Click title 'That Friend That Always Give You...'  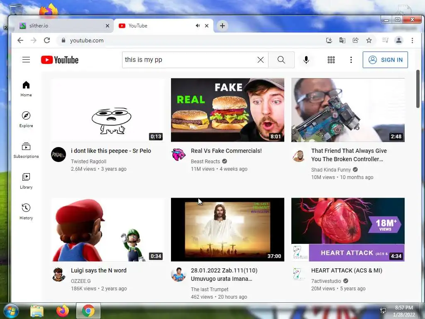point(349,155)
